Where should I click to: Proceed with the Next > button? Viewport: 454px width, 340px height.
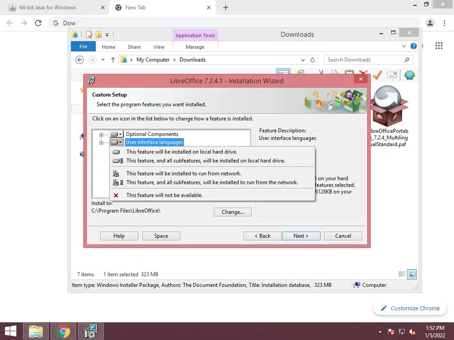pyautogui.click(x=301, y=236)
